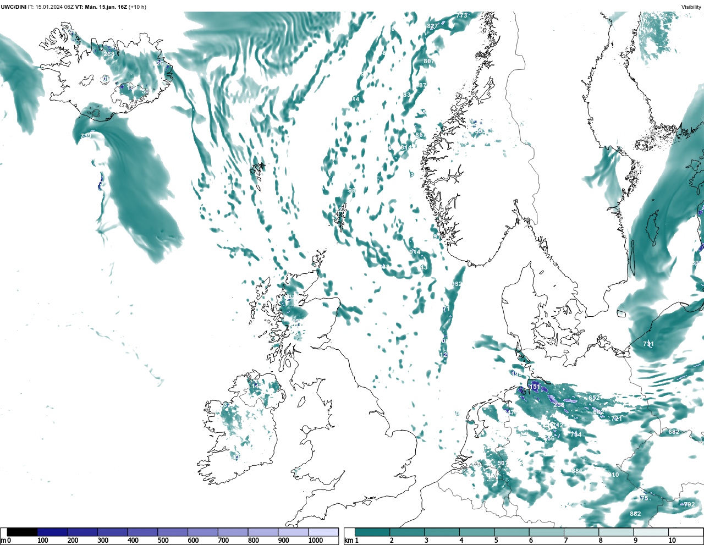Click the "Visibility" parameter title
This screenshot has height=545, width=704.
691,7
